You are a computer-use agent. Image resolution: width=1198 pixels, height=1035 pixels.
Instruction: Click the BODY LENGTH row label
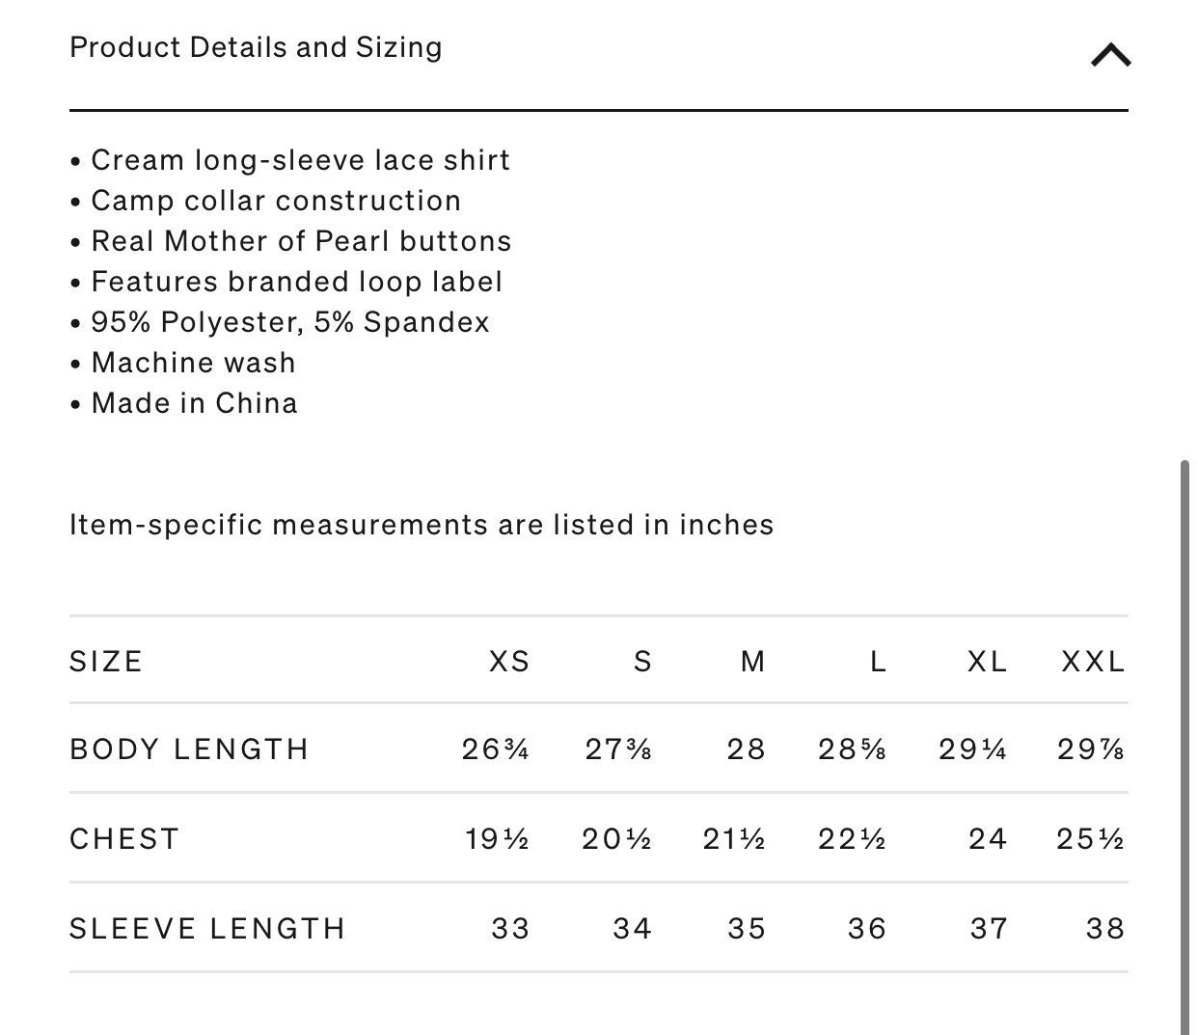pos(189,749)
